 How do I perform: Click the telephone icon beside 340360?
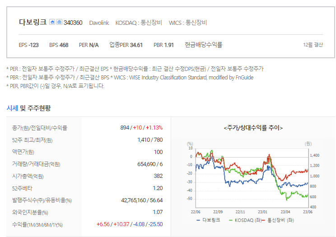[59, 22]
